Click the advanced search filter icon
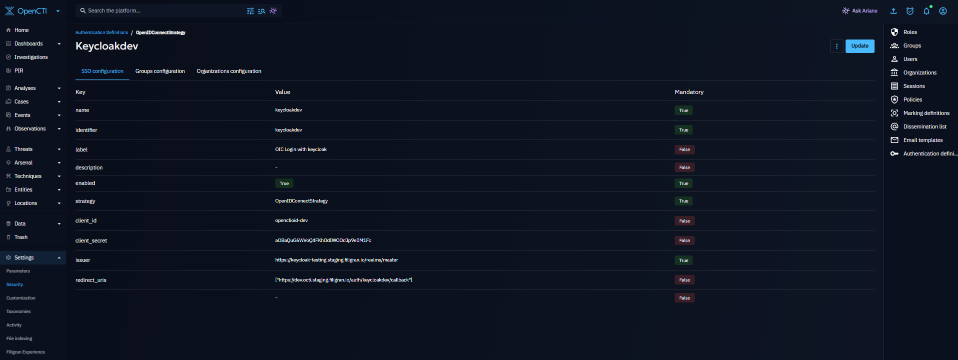Viewport: 958px width, 360px height. click(250, 11)
